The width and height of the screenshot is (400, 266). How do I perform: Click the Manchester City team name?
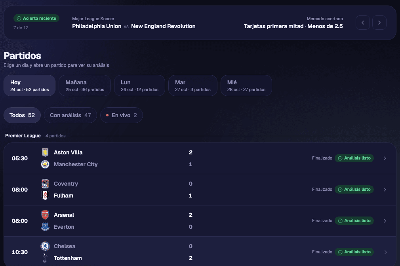tap(76, 165)
